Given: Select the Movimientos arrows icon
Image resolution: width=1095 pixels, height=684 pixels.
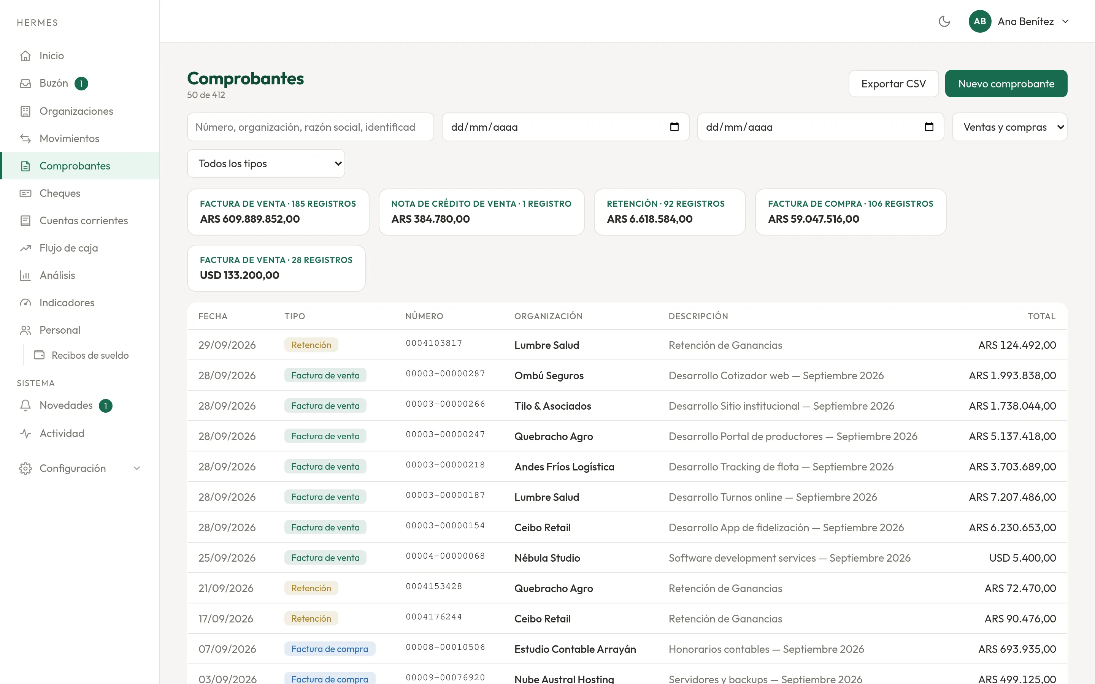Looking at the screenshot, I should [x=25, y=138].
